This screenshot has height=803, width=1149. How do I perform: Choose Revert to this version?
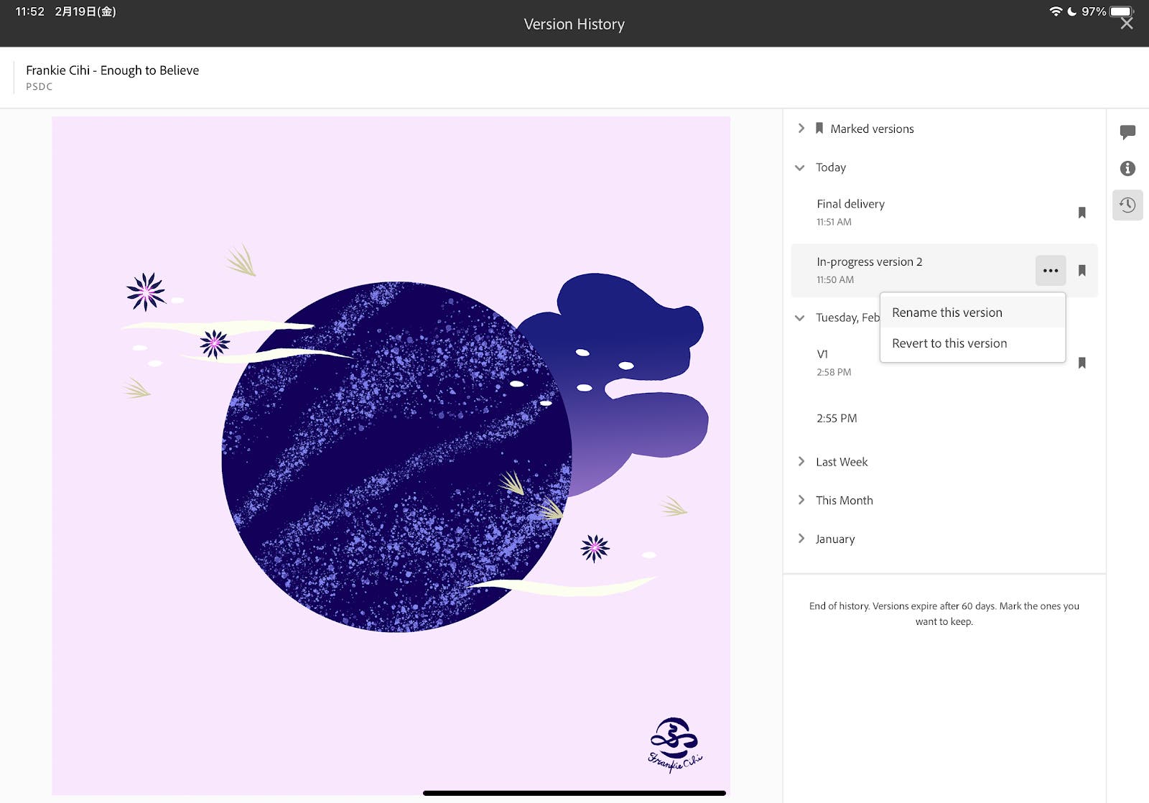click(x=949, y=343)
